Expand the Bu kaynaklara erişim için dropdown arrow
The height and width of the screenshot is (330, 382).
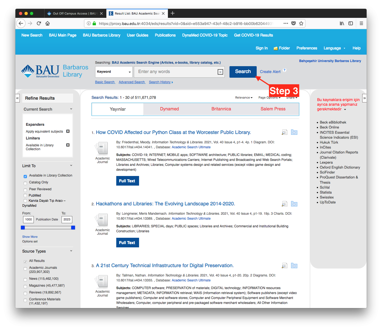coord(345,109)
